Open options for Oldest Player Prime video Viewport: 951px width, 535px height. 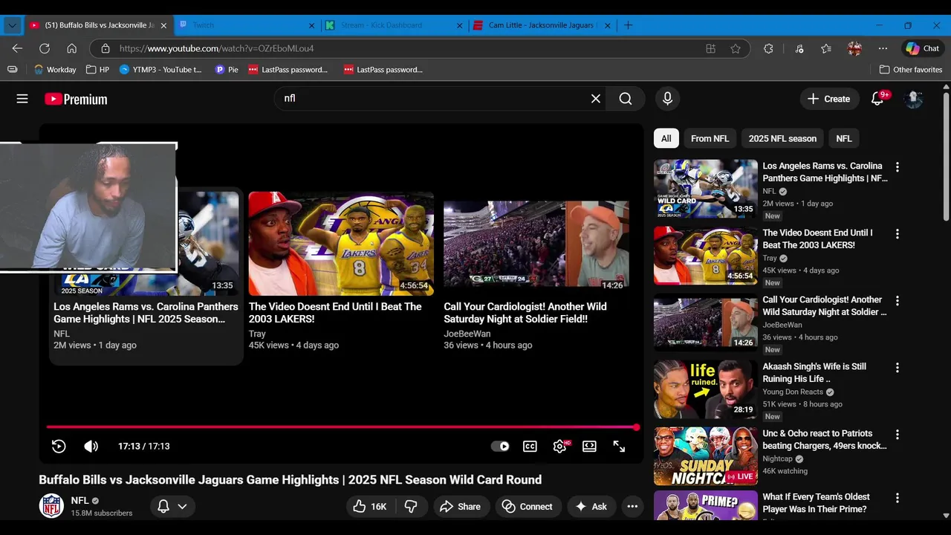tap(898, 498)
